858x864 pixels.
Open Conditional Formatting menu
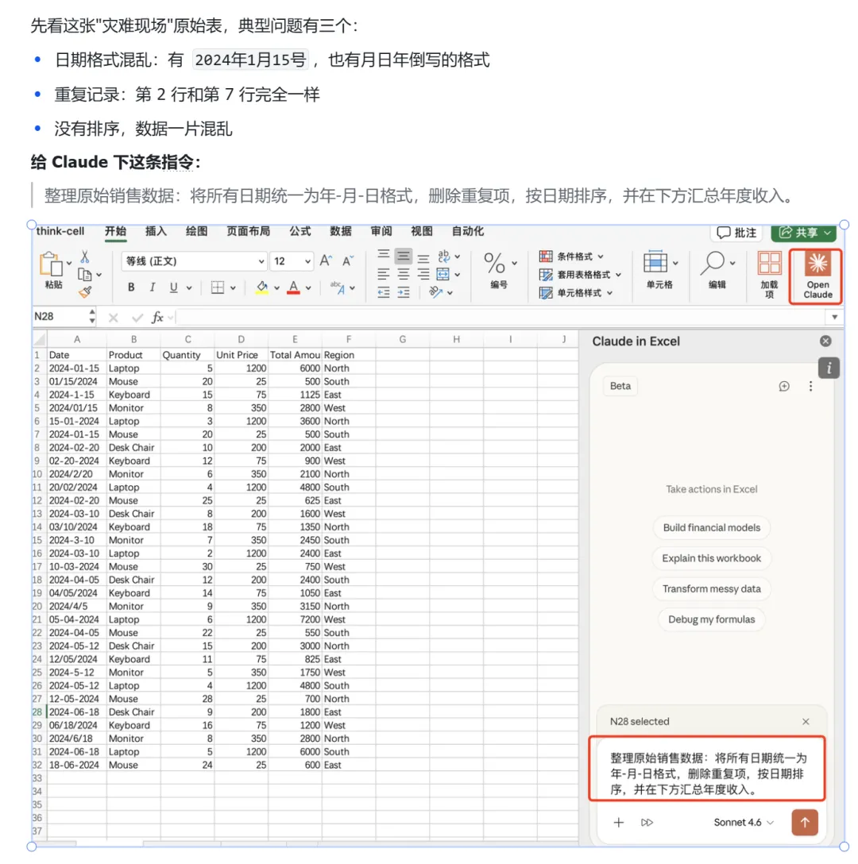[570, 256]
